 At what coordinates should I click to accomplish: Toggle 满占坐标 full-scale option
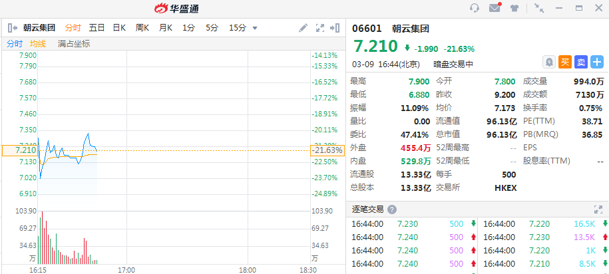[x=74, y=44]
